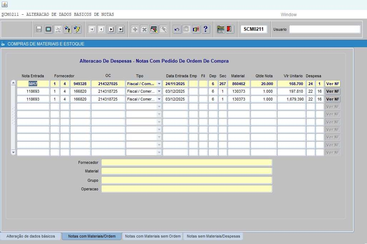Viewport: 367px width, 244px height.
Task: Open the Notas sem Materiais/Despesas tab
Action: [213, 236]
